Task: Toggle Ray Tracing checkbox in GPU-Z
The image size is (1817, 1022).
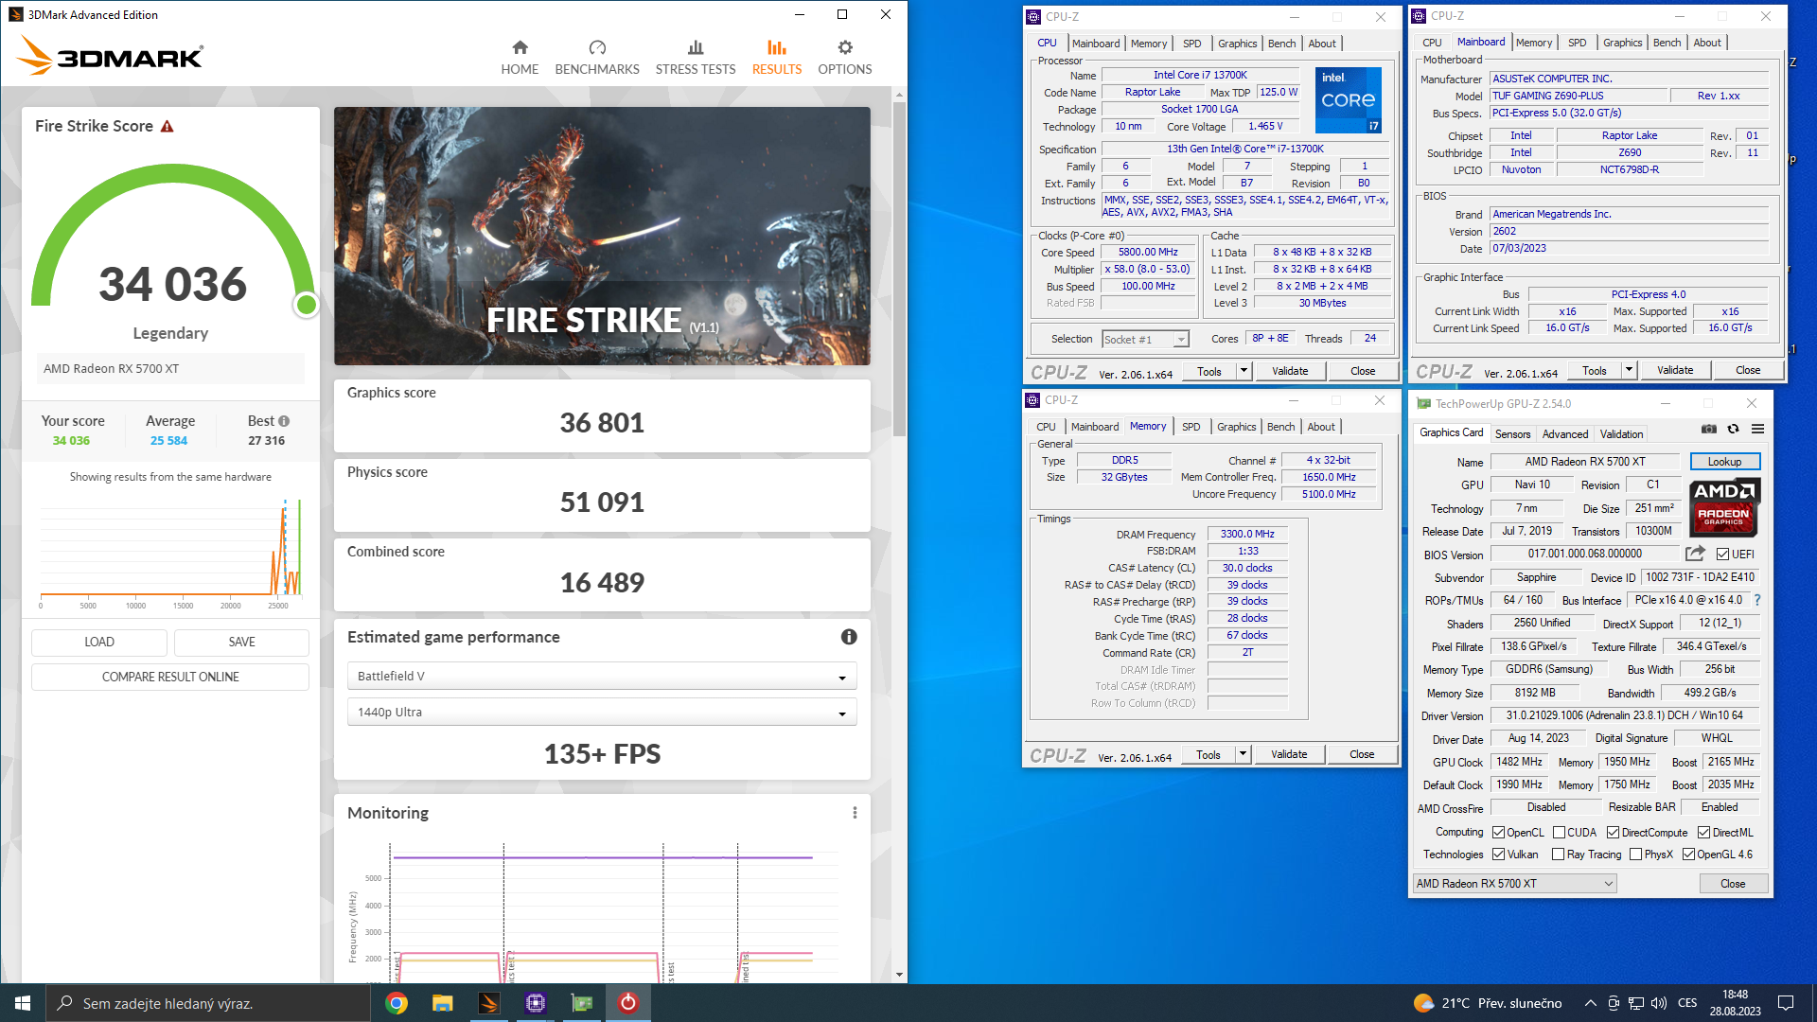Action: 1558,855
